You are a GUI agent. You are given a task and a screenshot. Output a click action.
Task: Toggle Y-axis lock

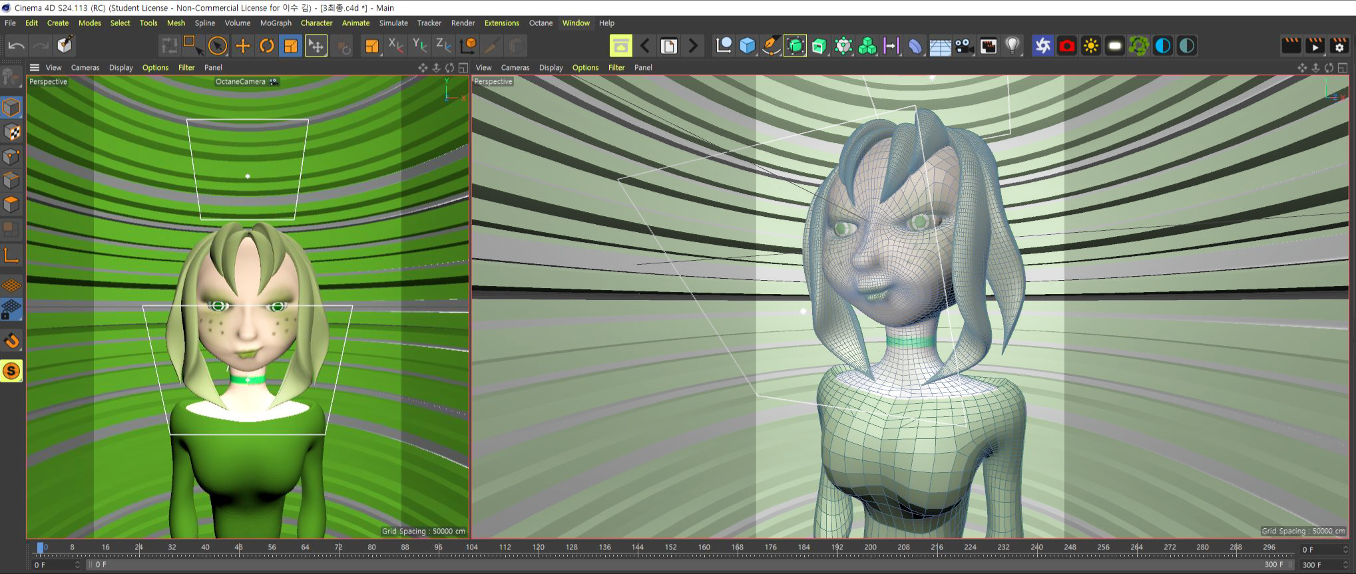419,45
